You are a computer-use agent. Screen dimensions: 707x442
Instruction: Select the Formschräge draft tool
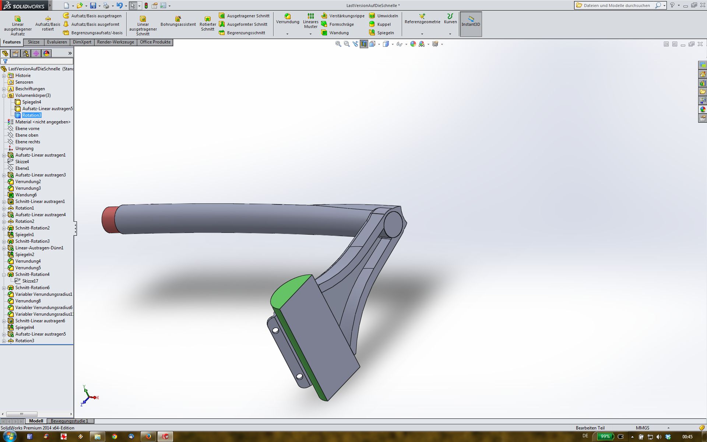pyautogui.click(x=338, y=24)
